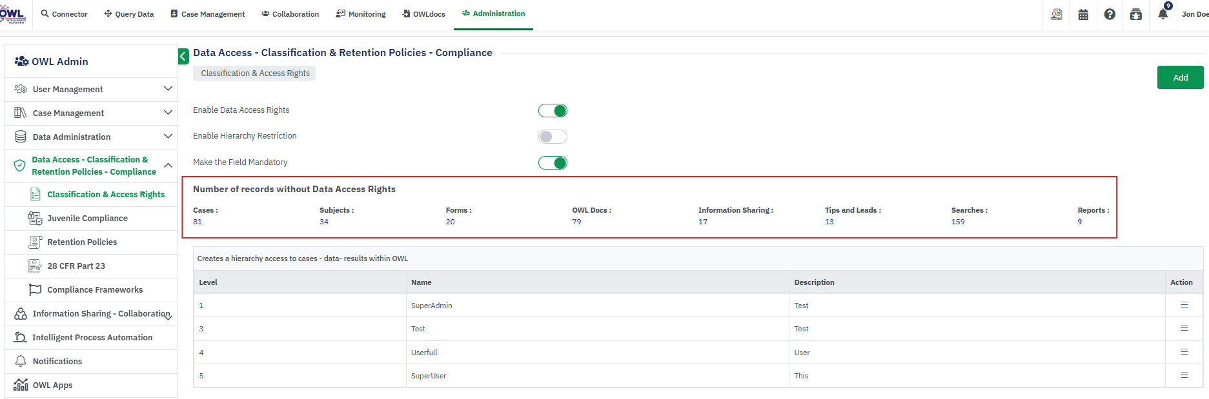Open action menu for SuperUser row

tap(1184, 375)
